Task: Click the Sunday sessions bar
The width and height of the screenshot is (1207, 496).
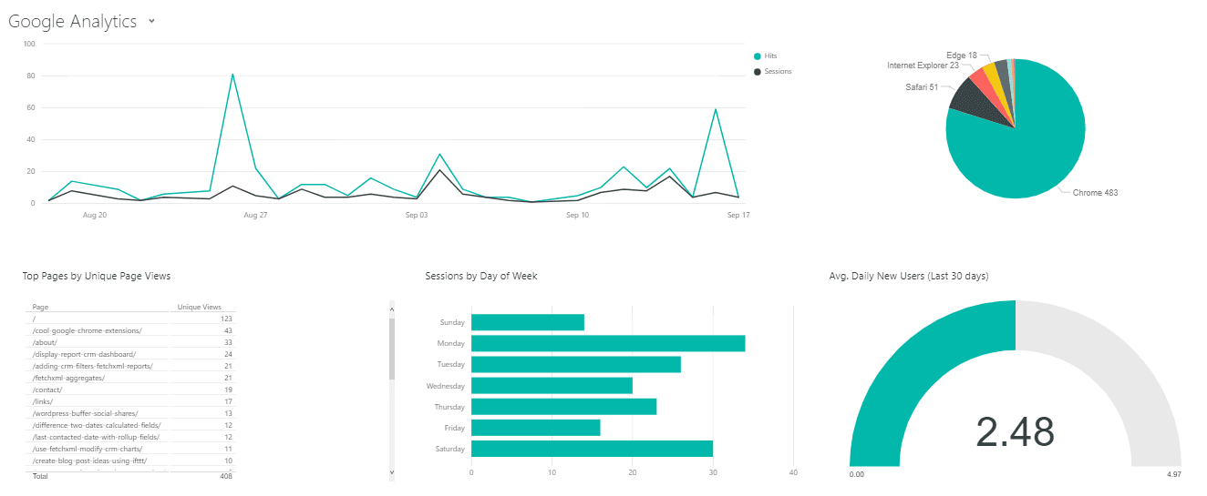Action: click(x=528, y=322)
